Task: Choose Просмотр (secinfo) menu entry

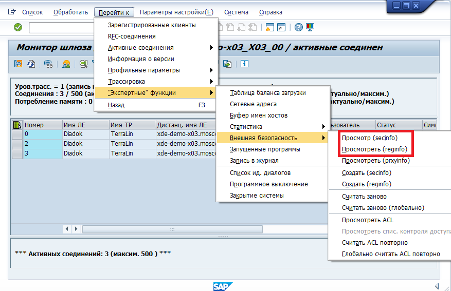Action: (370, 138)
